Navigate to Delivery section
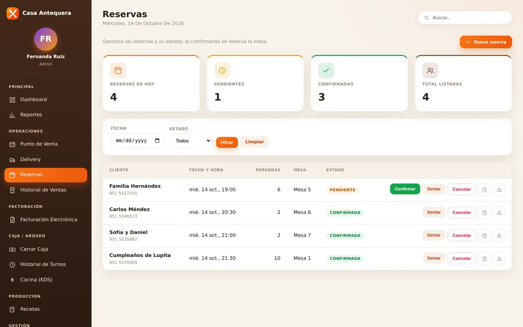The image size is (523, 327). (46, 160)
